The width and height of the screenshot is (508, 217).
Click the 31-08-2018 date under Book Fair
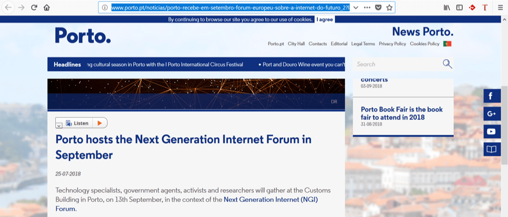[x=371, y=124]
